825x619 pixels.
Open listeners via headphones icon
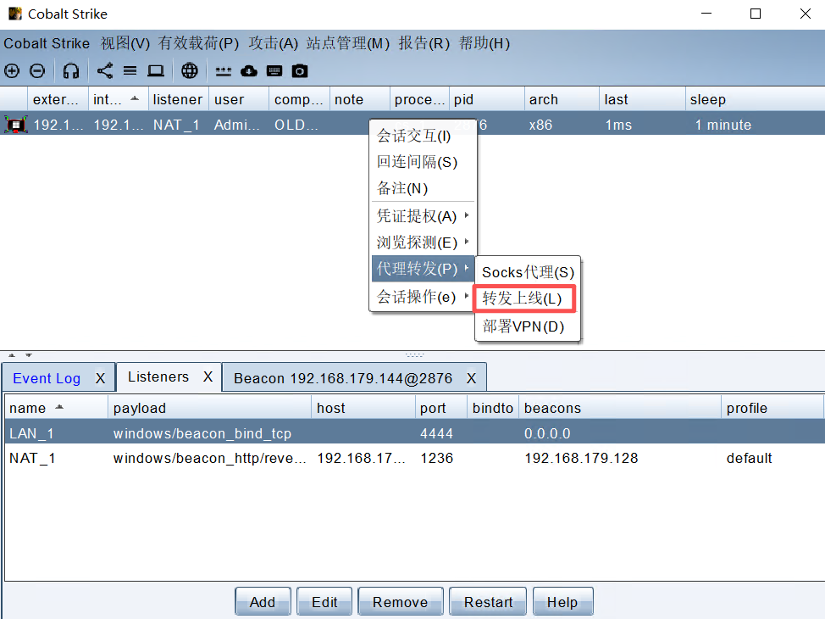pos(71,70)
